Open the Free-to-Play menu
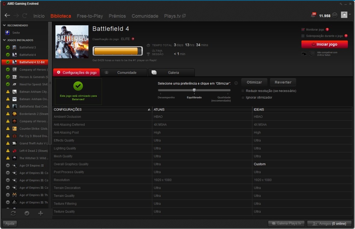Viewport: 355px width, 229px height. [90, 16]
